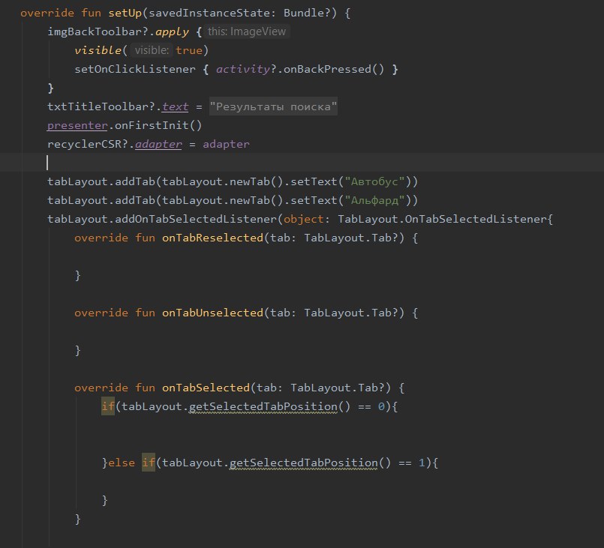The height and width of the screenshot is (548, 604).
Task: Click the italic apply call
Action: coord(172,32)
